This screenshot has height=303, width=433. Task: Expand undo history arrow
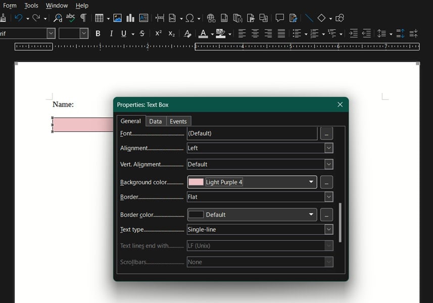pos(28,19)
